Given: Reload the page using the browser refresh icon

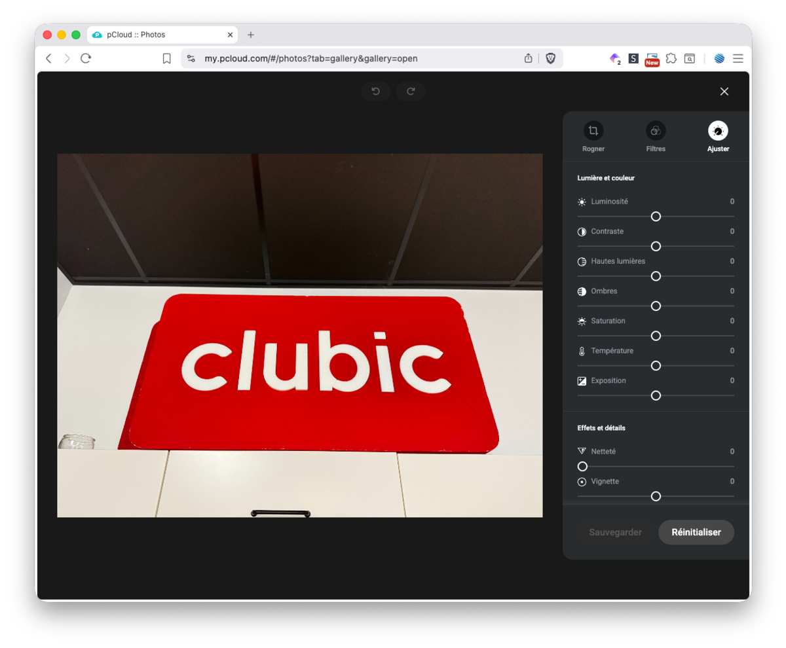Looking at the screenshot, I should tap(86, 58).
